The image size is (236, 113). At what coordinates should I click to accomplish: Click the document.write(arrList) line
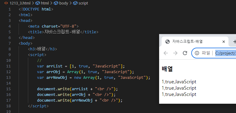click(77, 89)
